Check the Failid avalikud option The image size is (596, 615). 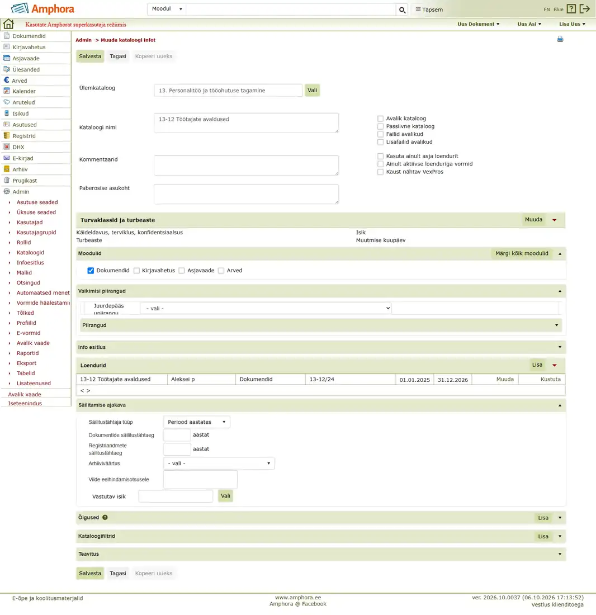pyautogui.click(x=380, y=134)
